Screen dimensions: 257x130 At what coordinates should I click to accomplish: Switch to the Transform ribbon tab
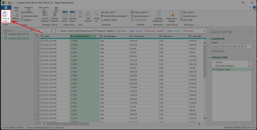[28, 7]
